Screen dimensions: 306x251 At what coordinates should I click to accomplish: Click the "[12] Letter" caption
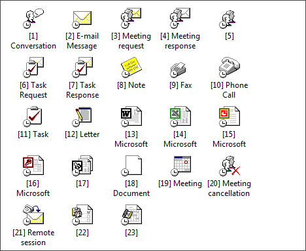pyautogui.click(x=82, y=134)
